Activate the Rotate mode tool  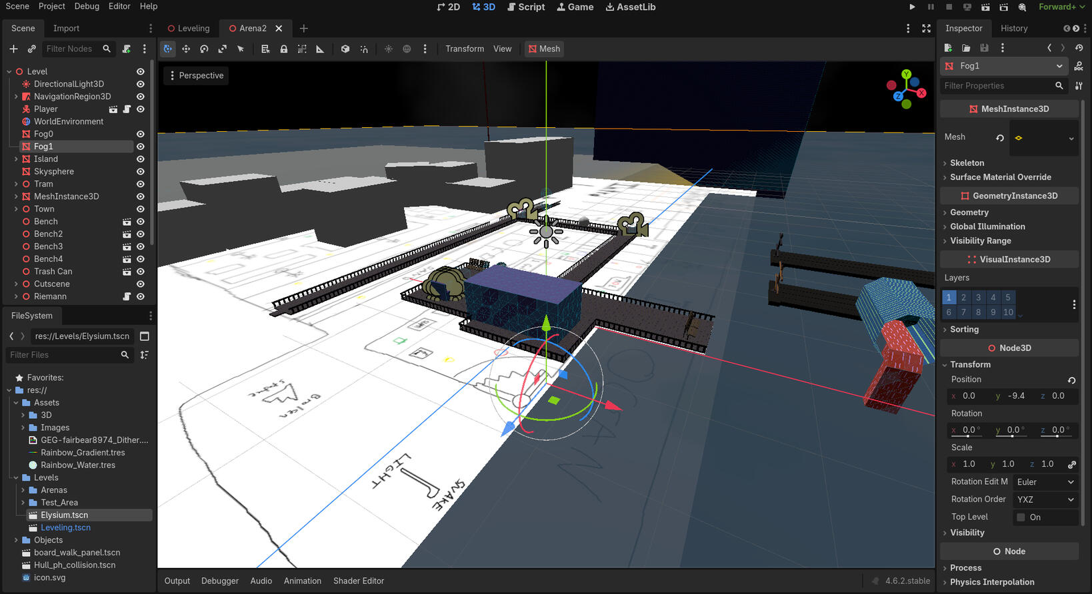tap(204, 49)
